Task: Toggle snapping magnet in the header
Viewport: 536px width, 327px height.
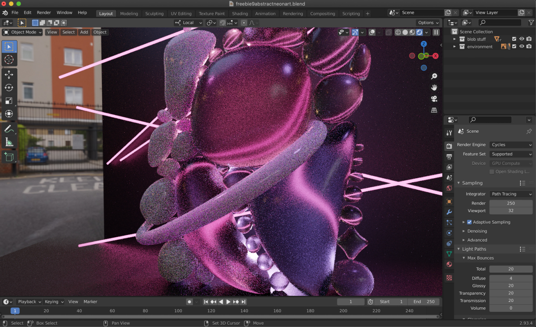Action: click(x=222, y=22)
